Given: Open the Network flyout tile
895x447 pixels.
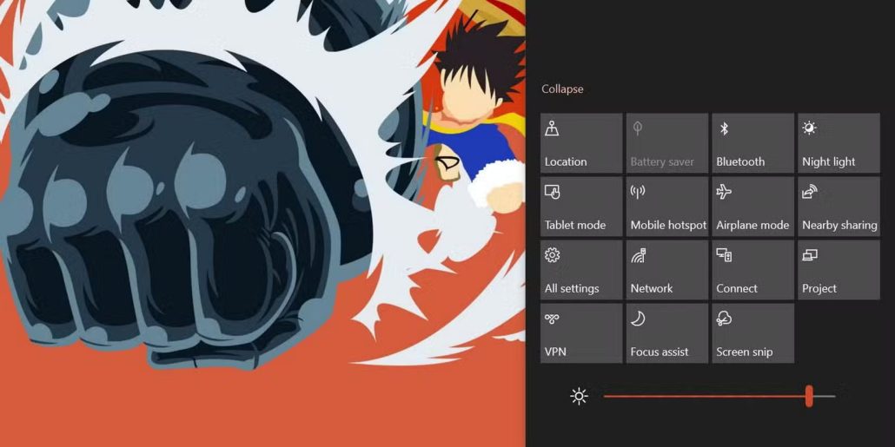Looking at the screenshot, I should (667, 270).
